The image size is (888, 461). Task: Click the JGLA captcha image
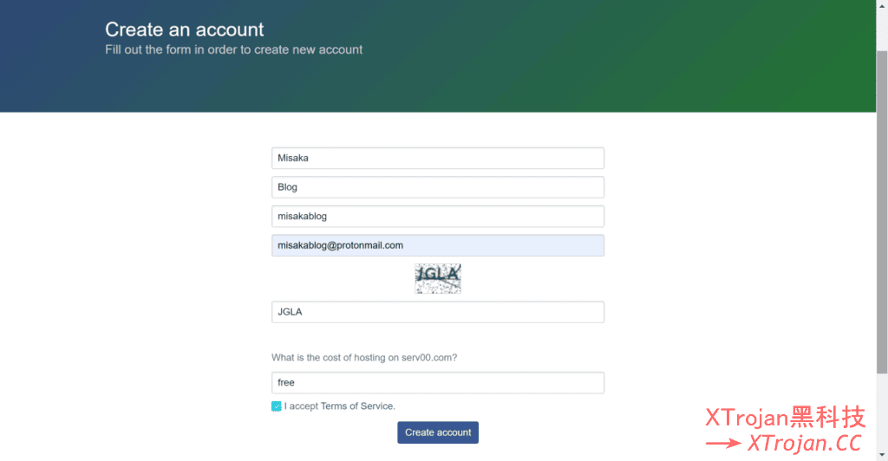click(438, 278)
